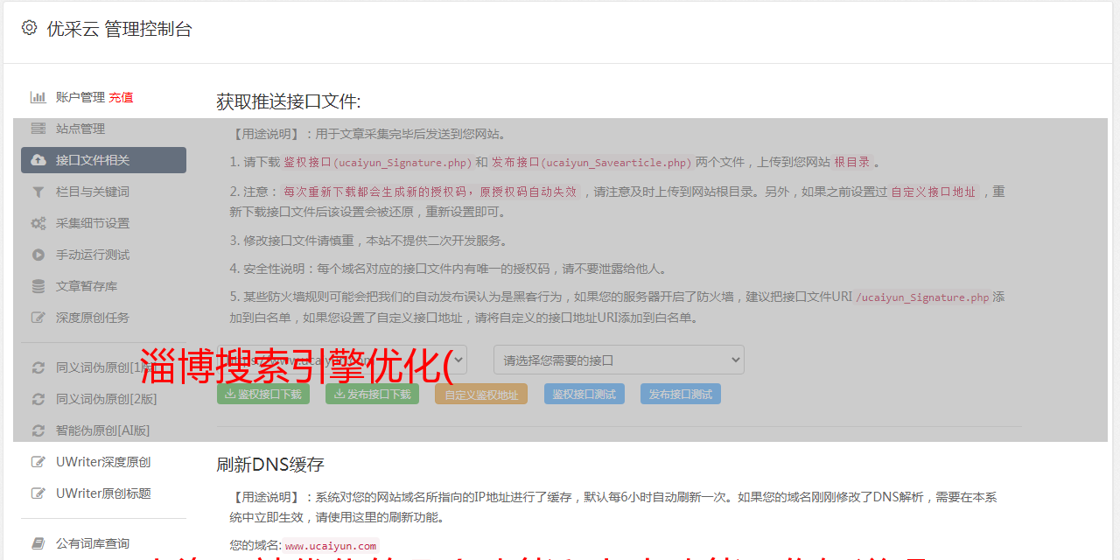
Task: Click the refresh icon next to 智能伪原创[AI版]
Action: [38, 430]
